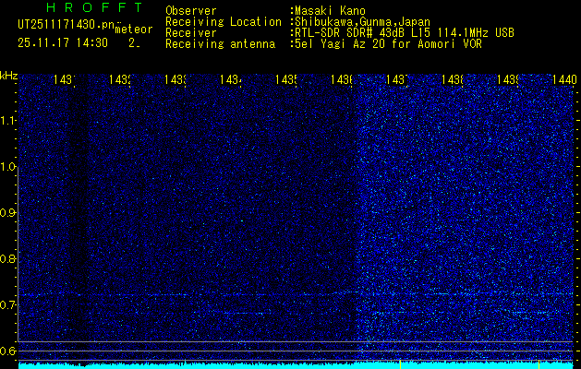The height and width of the screenshot is (369, 581).
Task: Select the Receiving antenna label
Action: [220, 44]
